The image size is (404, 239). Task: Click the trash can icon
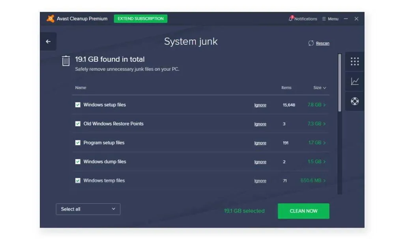pos(66,61)
